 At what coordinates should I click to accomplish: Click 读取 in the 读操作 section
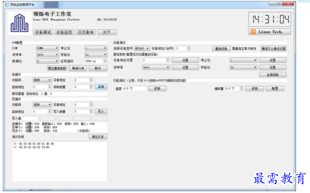point(101,87)
